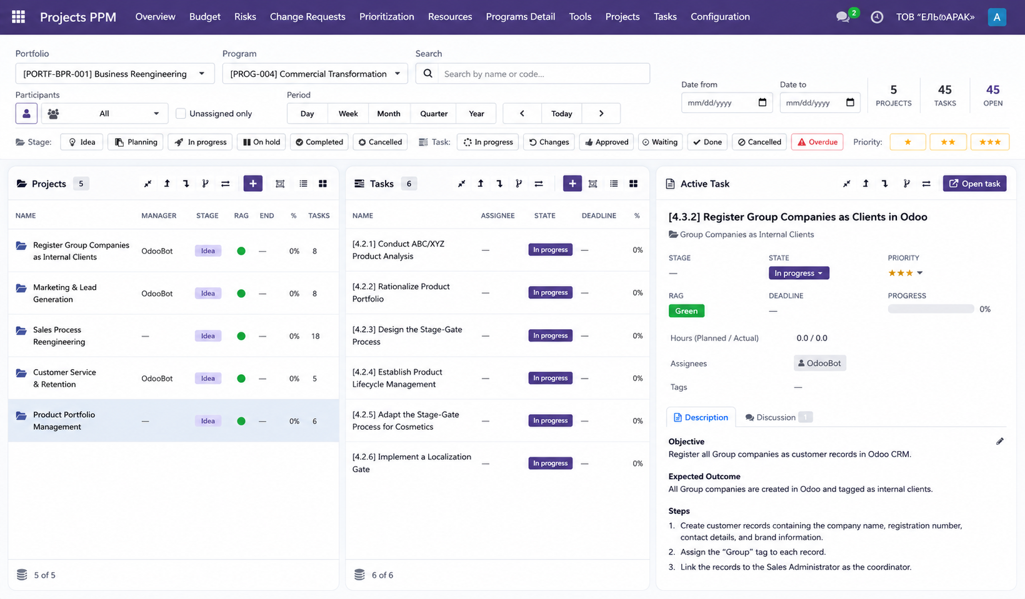Image resolution: width=1025 pixels, height=599 pixels.
Task: Switch Projects panel to grid view
Action: pos(322,184)
